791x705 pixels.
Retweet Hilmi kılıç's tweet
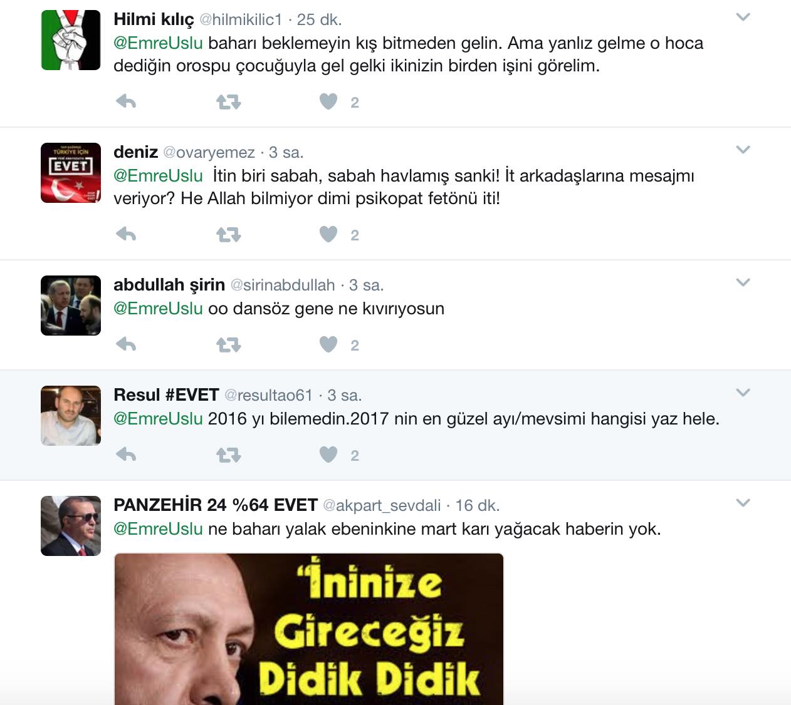(229, 102)
